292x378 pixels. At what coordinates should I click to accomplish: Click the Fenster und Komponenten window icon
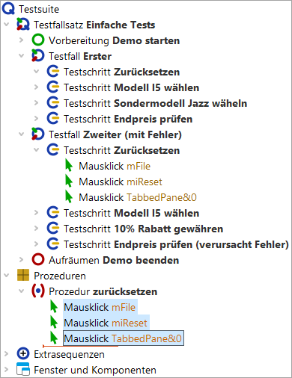23,369
